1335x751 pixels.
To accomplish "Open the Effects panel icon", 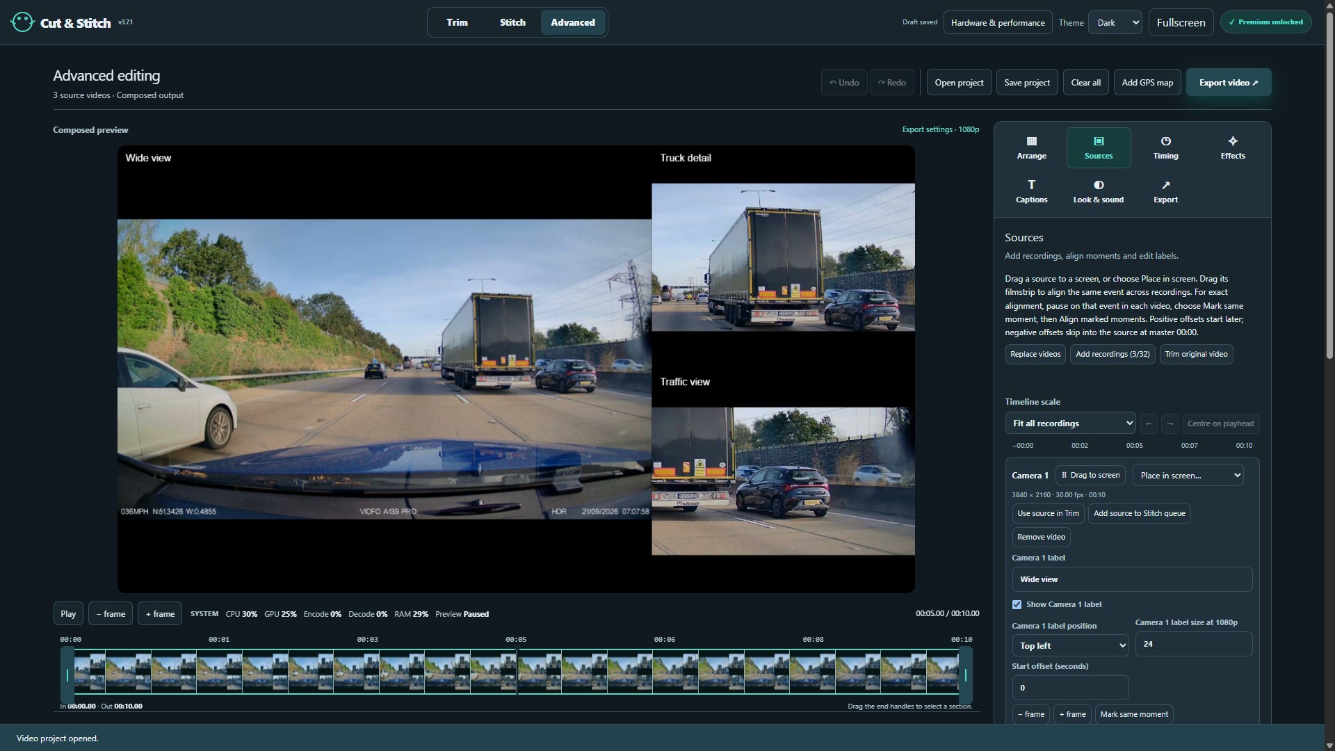I will click(x=1233, y=147).
